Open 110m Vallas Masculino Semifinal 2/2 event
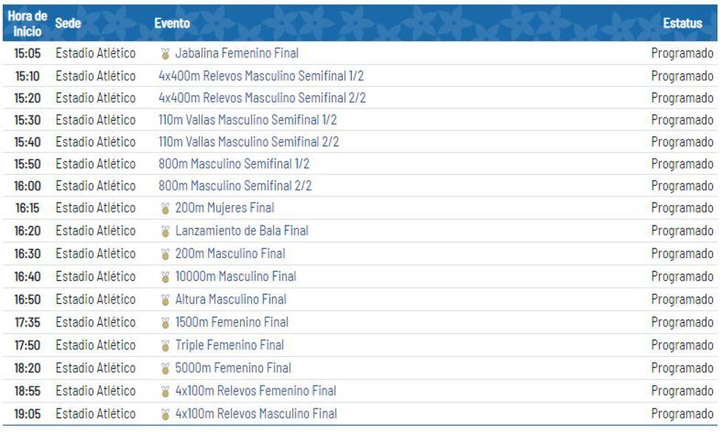 (249, 142)
